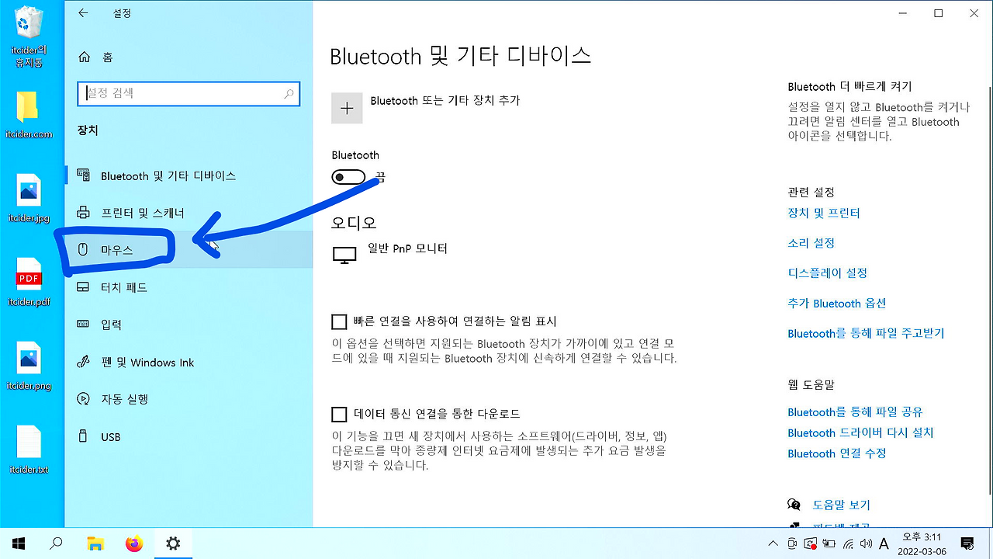Enable the quick pair notification checkbox

click(339, 321)
